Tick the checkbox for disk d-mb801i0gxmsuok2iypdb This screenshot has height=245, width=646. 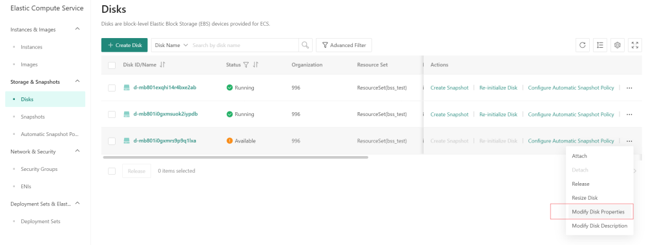pyautogui.click(x=112, y=114)
